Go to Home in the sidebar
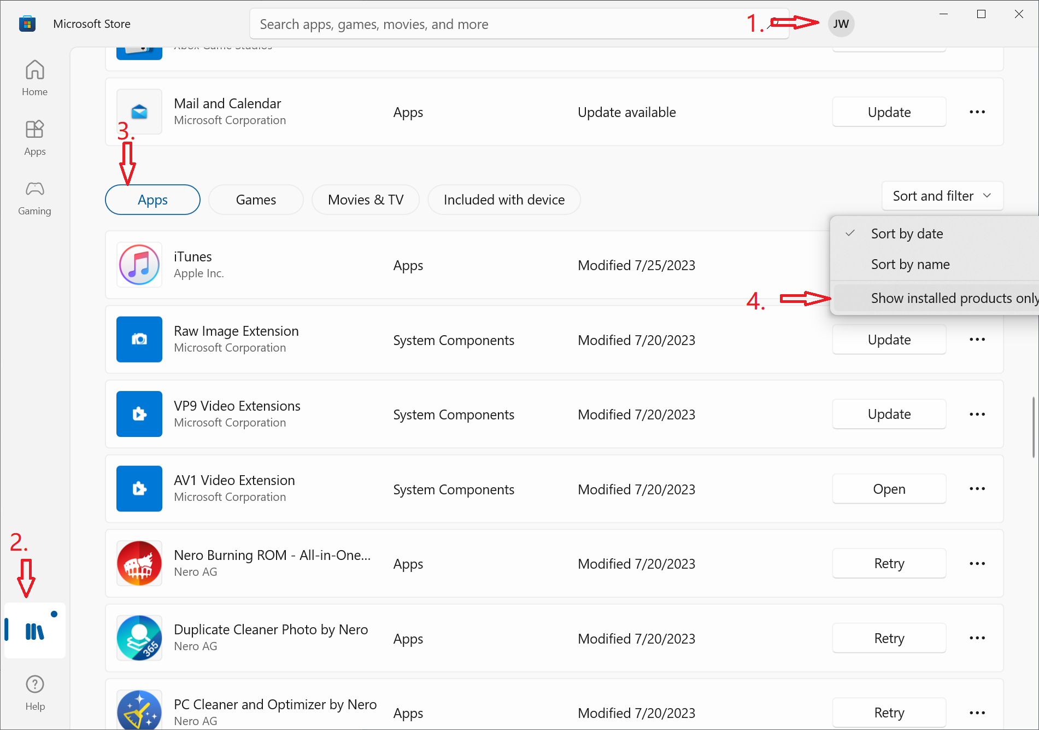The image size is (1039, 730). pyautogui.click(x=34, y=78)
